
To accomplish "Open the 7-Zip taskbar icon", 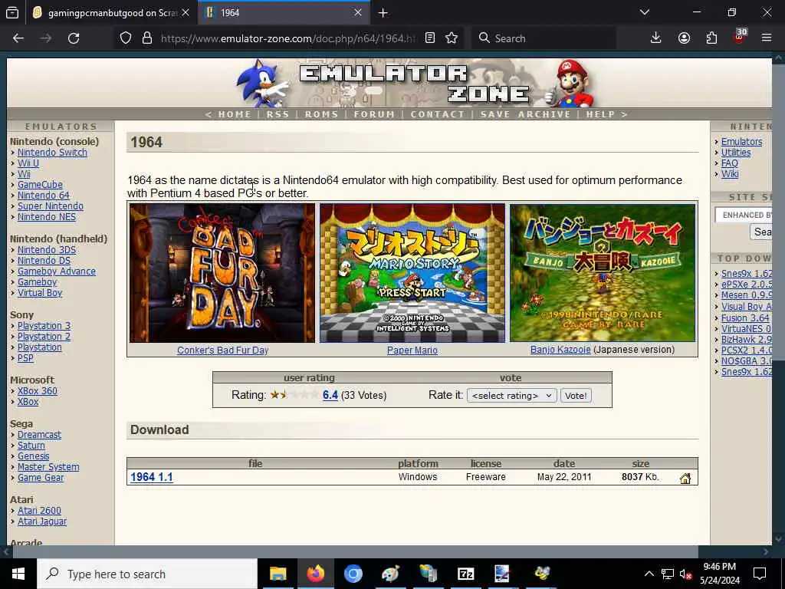I will click(465, 574).
